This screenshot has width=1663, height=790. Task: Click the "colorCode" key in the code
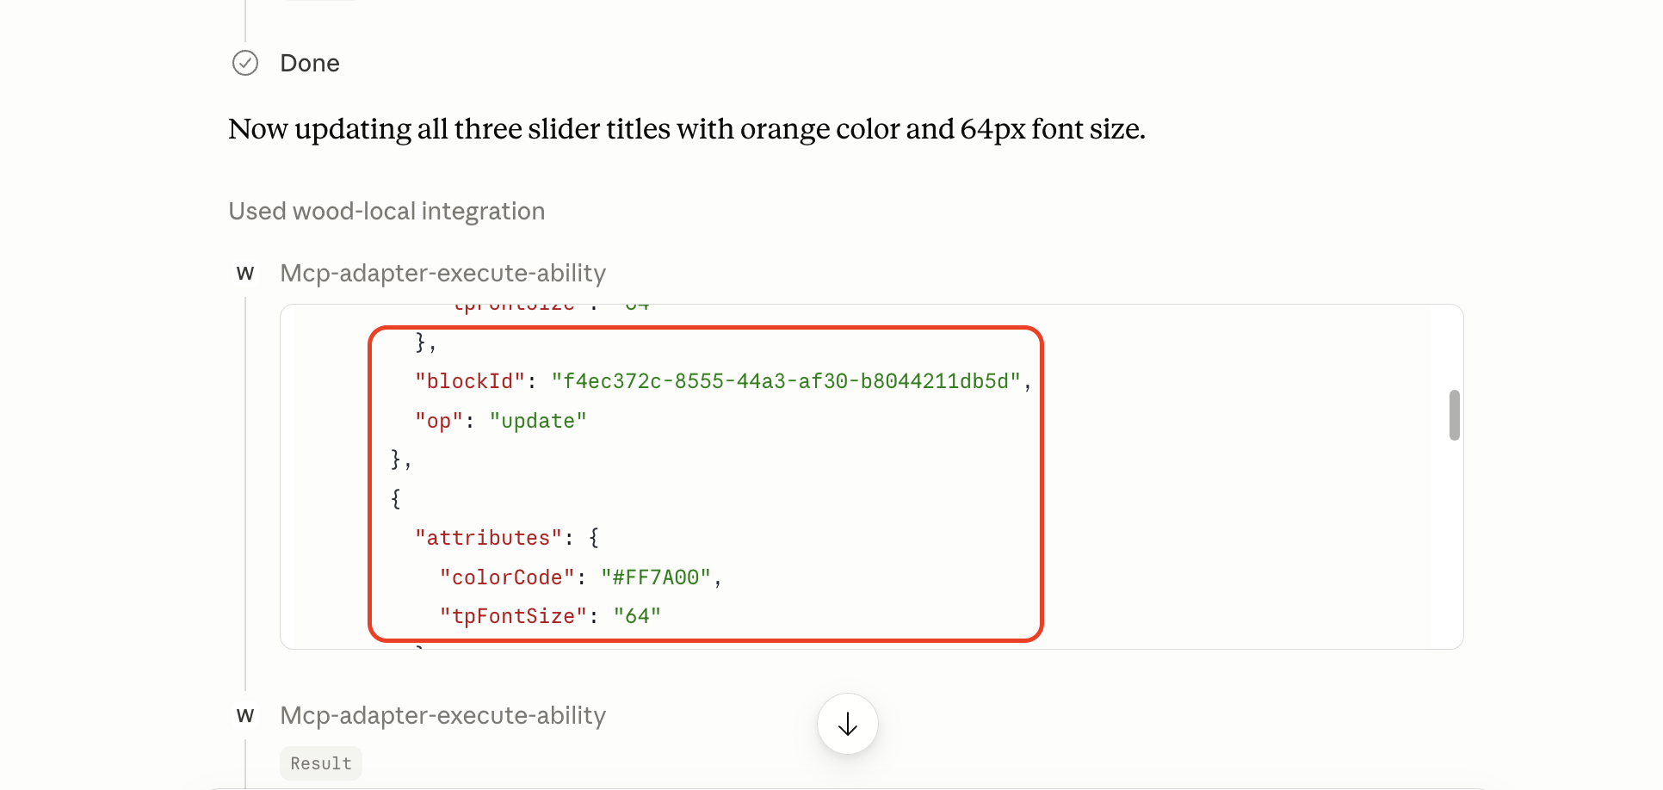pos(507,577)
